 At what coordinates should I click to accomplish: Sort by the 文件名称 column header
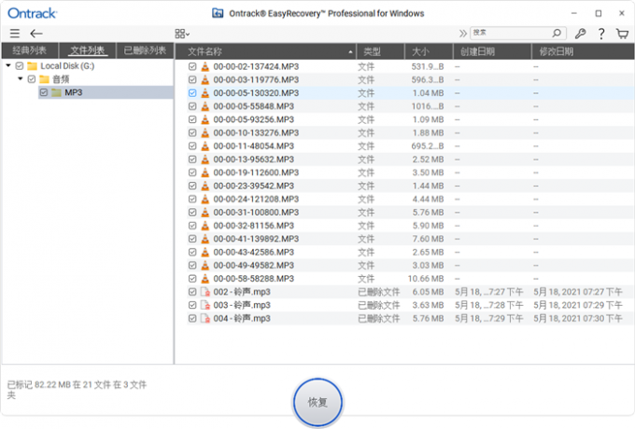[x=266, y=51]
